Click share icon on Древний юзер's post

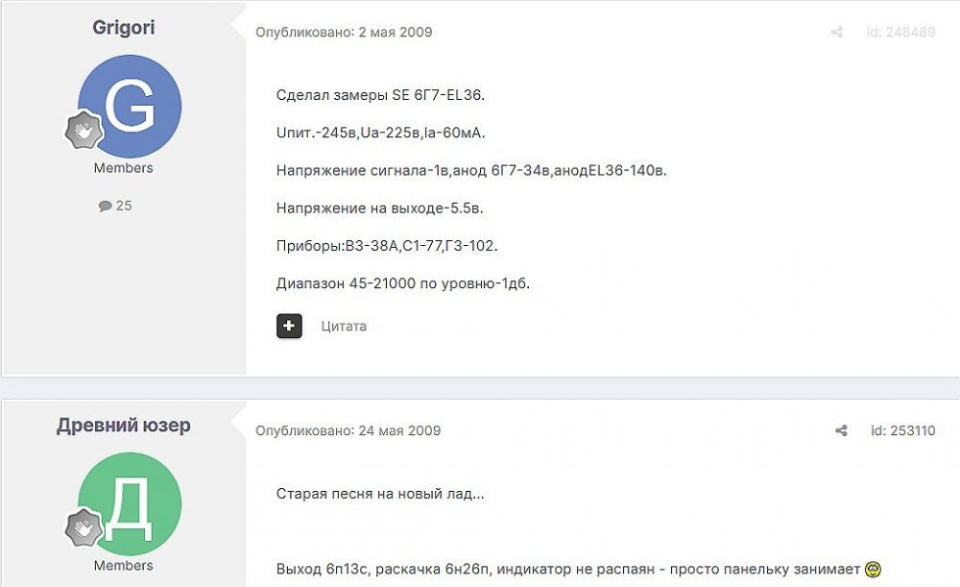pyautogui.click(x=841, y=431)
